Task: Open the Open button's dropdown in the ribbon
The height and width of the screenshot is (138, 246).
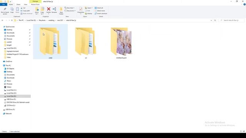Action: tap(92, 8)
